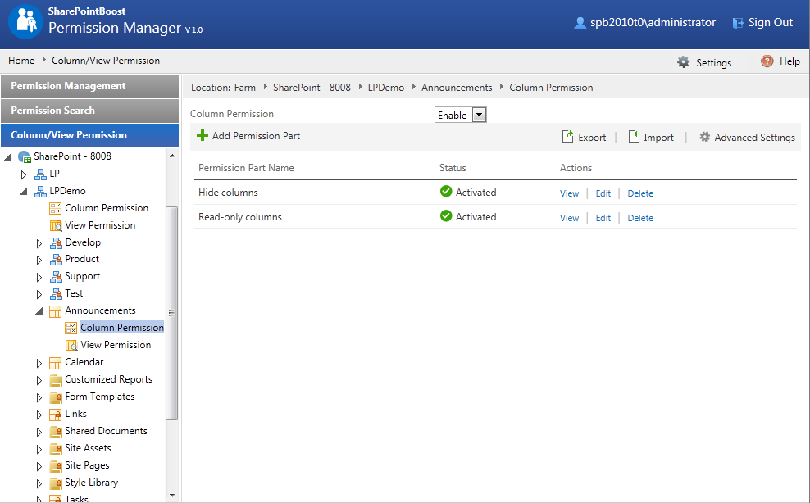Open the Column Permission Enable dropdown

[480, 116]
